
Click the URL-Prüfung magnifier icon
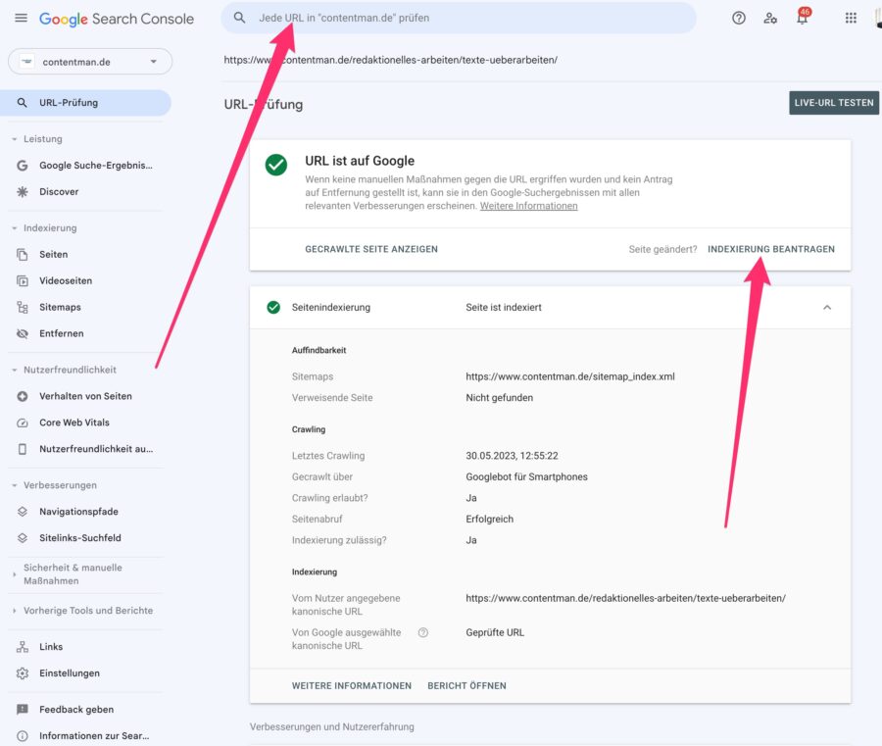point(22,103)
